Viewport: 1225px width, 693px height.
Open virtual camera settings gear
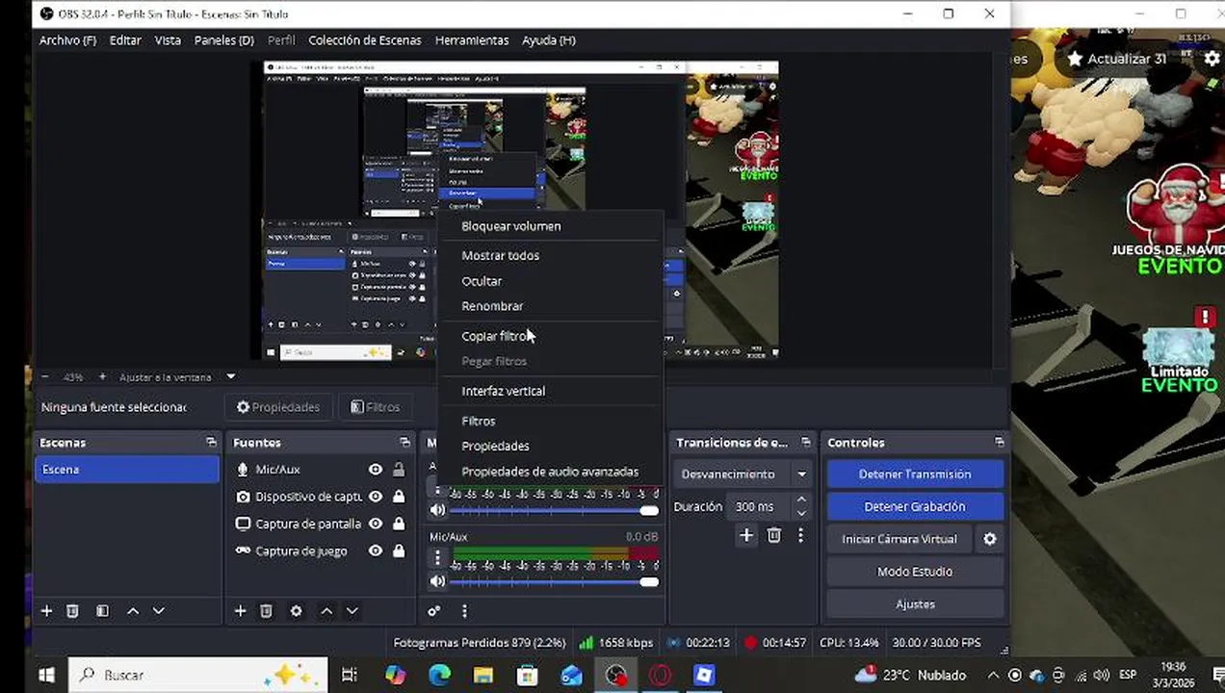(989, 539)
